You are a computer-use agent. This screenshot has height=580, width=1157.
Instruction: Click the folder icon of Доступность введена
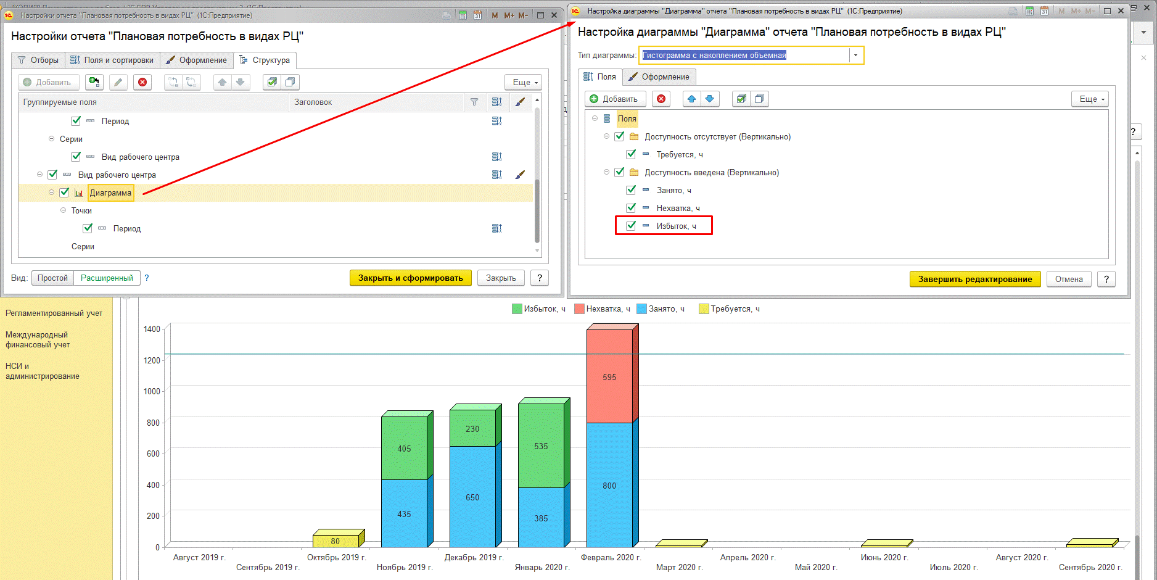[634, 173]
